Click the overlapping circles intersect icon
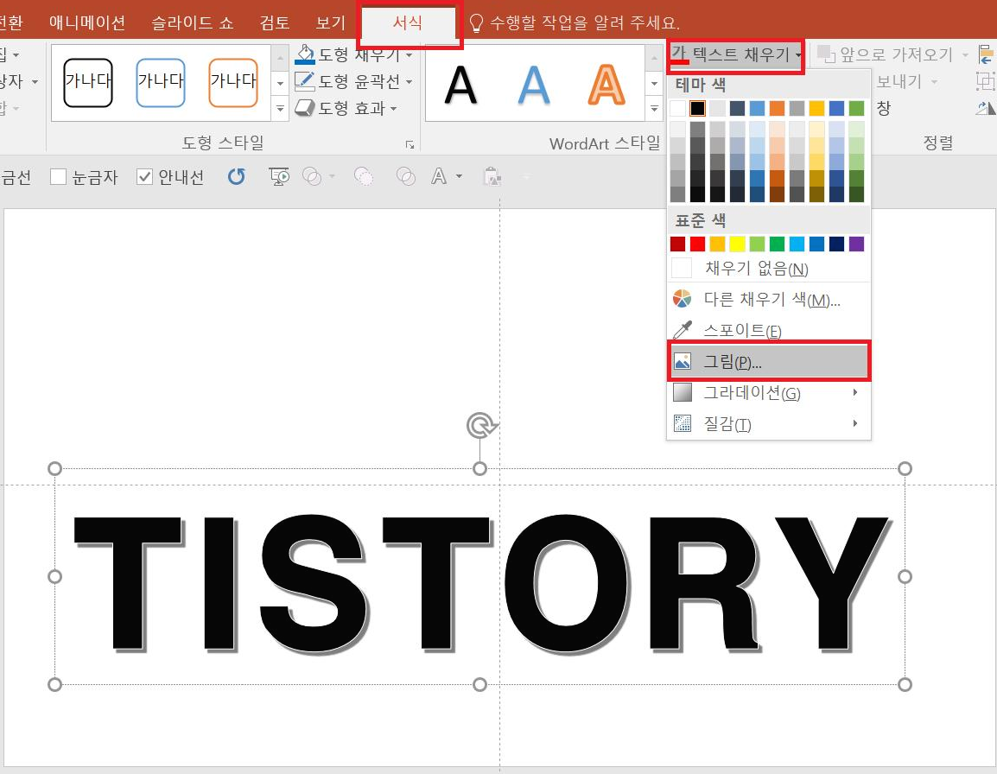 [x=406, y=176]
